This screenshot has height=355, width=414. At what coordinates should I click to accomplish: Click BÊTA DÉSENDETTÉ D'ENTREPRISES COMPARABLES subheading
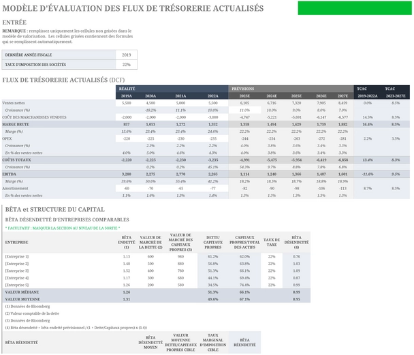[67, 220]
